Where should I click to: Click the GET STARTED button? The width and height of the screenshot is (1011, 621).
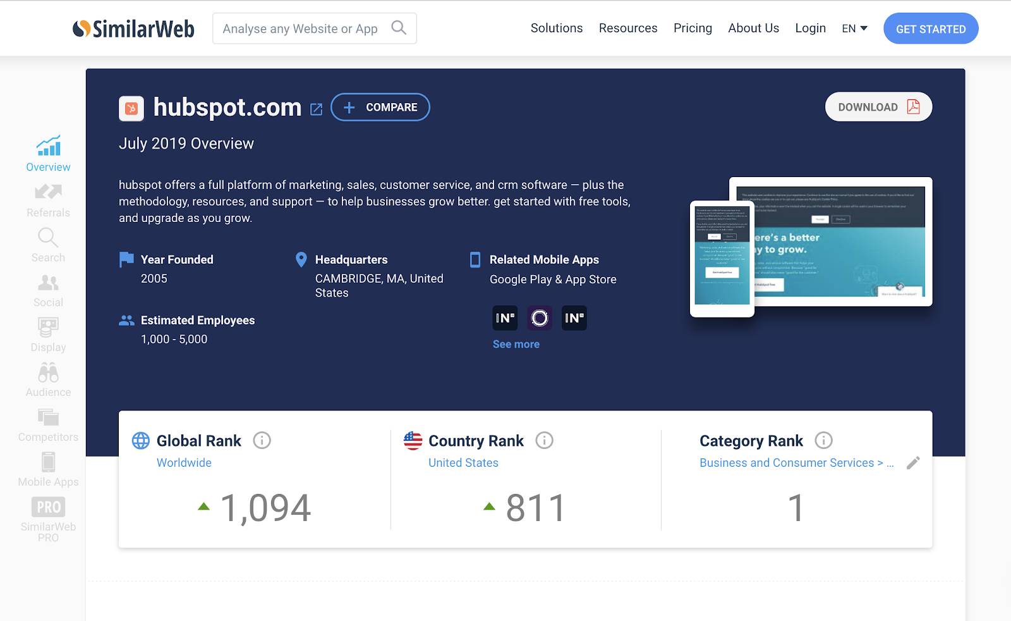click(x=931, y=28)
